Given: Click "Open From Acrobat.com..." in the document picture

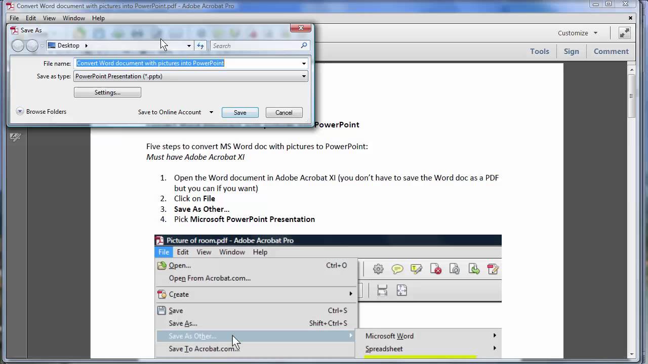Looking at the screenshot, I should (x=210, y=278).
